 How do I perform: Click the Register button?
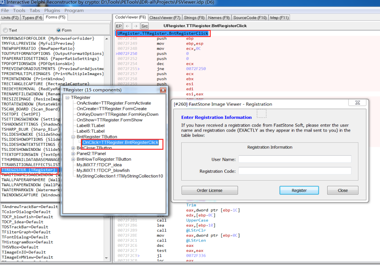click(299, 191)
